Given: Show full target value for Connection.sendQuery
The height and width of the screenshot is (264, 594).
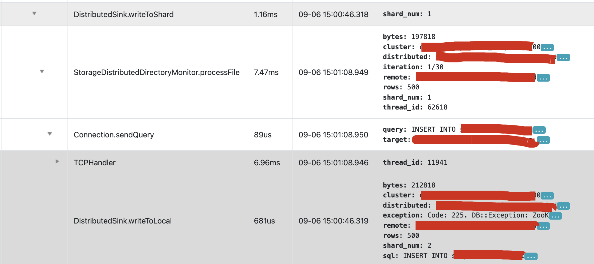Looking at the screenshot, I should (x=543, y=140).
